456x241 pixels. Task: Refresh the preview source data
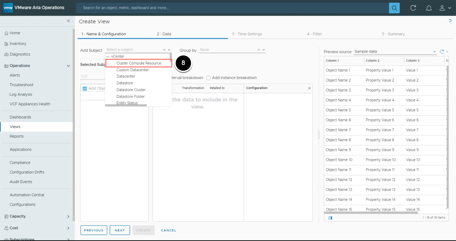[442, 52]
